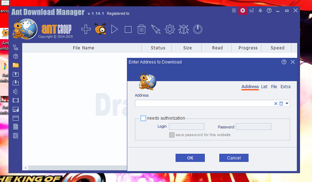Open the rocket speed boost tool
The height and width of the screenshot is (182, 312).
click(x=156, y=29)
